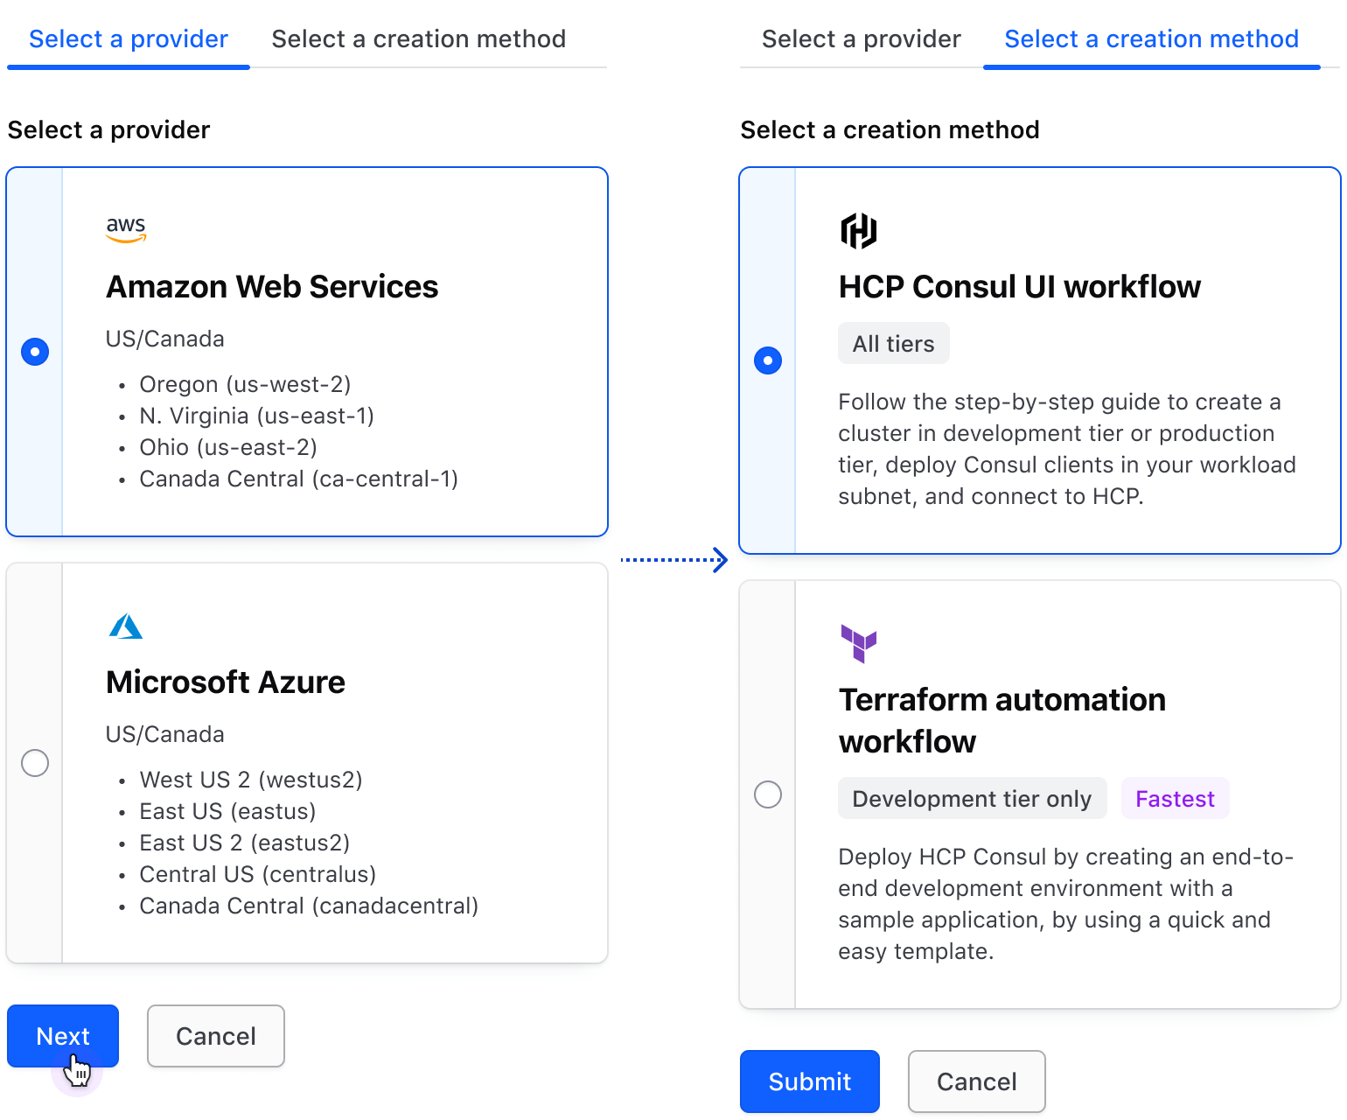The width and height of the screenshot is (1347, 1120).
Task: Click the Microsoft Azure logo icon
Action: tap(126, 626)
